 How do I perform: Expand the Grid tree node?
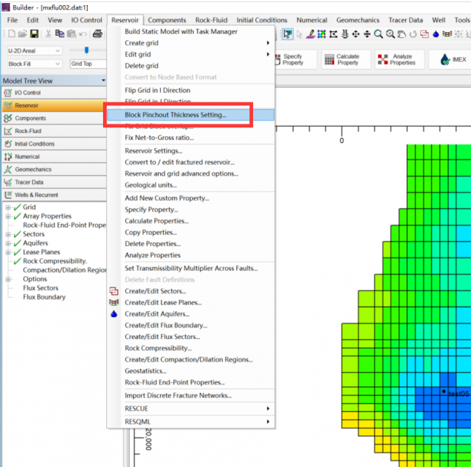point(8,207)
